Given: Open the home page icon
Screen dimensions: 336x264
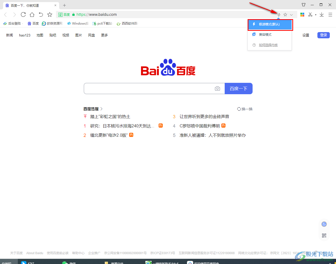Looking at the screenshot, I should click(32, 14).
